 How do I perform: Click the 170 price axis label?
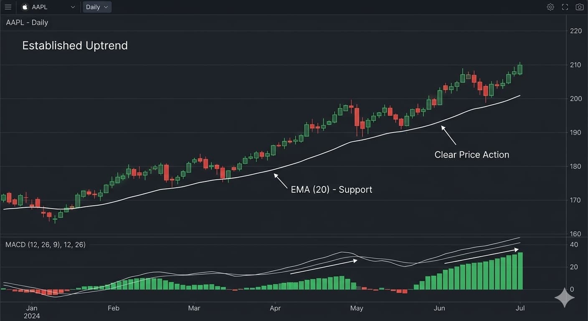[x=576, y=200]
